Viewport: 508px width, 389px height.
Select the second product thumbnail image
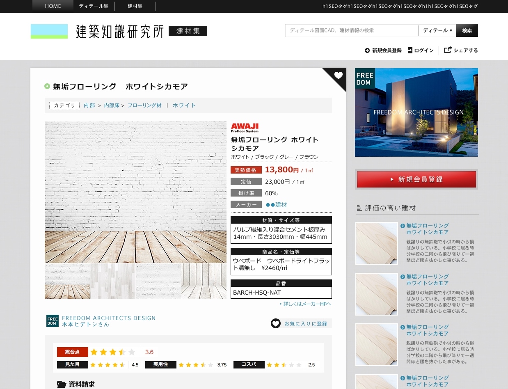click(x=112, y=281)
